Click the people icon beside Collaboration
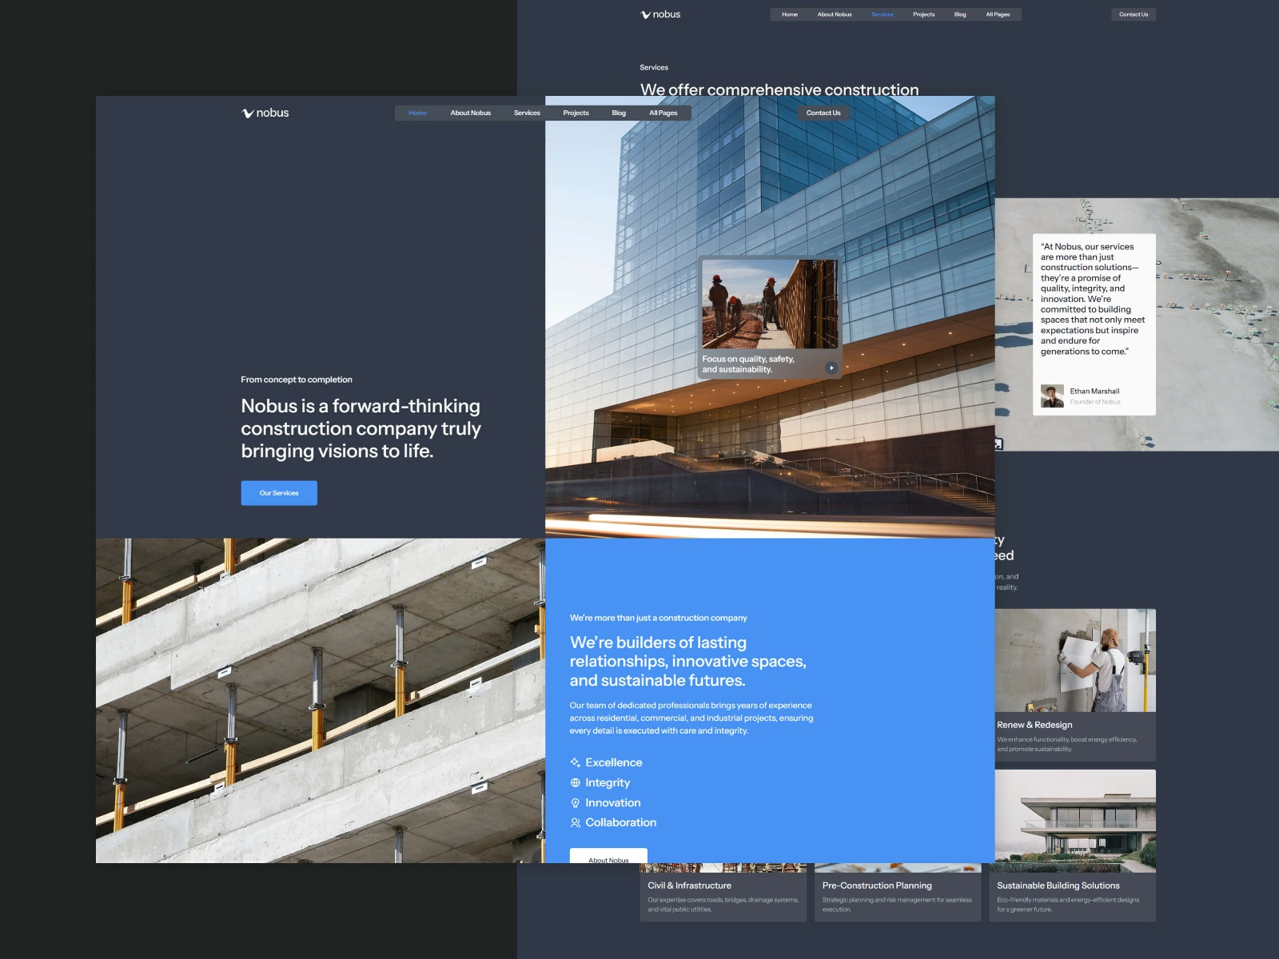1279x959 pixels. [576, 822]
